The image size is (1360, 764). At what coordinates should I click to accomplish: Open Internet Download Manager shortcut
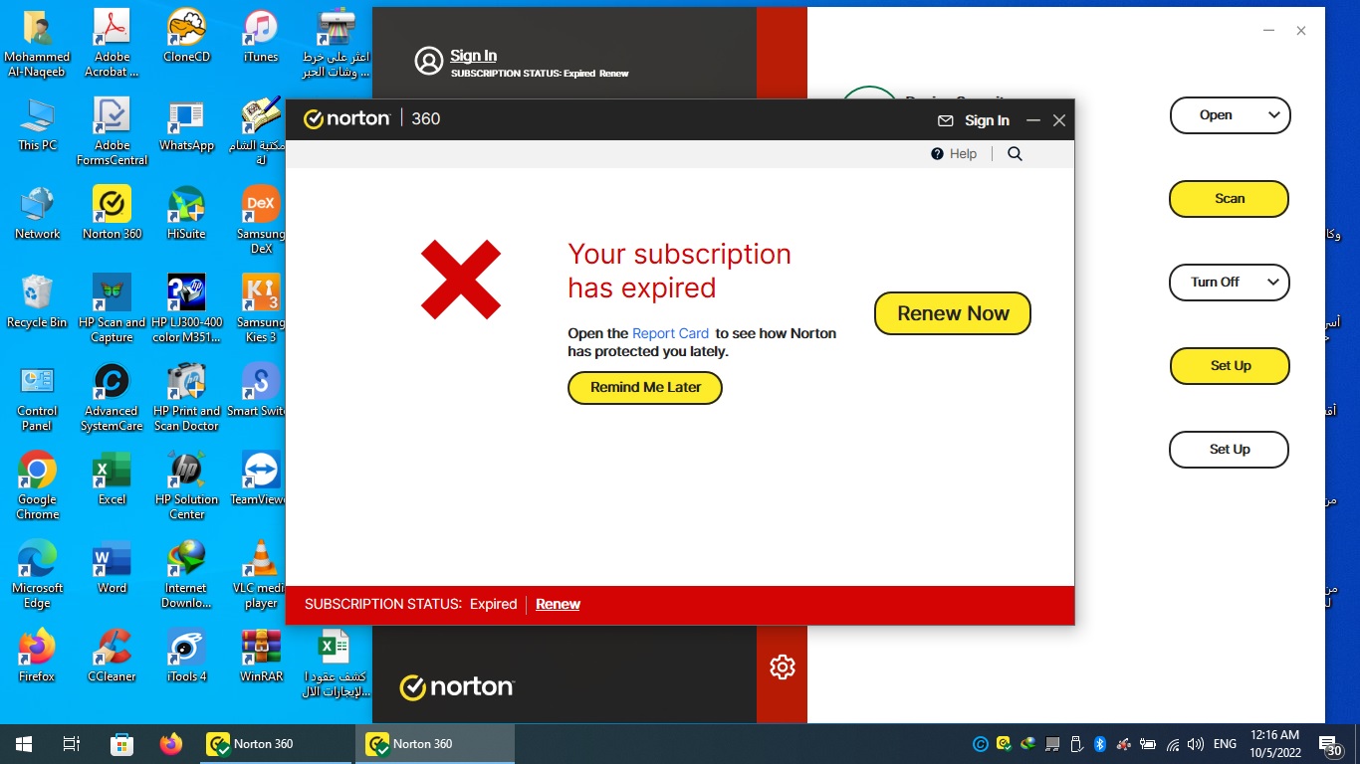[186, 574]
